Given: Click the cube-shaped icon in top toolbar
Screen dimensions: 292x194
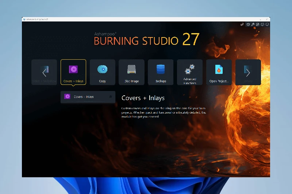Looking at the screenshot, I should (x=248, y=24).
